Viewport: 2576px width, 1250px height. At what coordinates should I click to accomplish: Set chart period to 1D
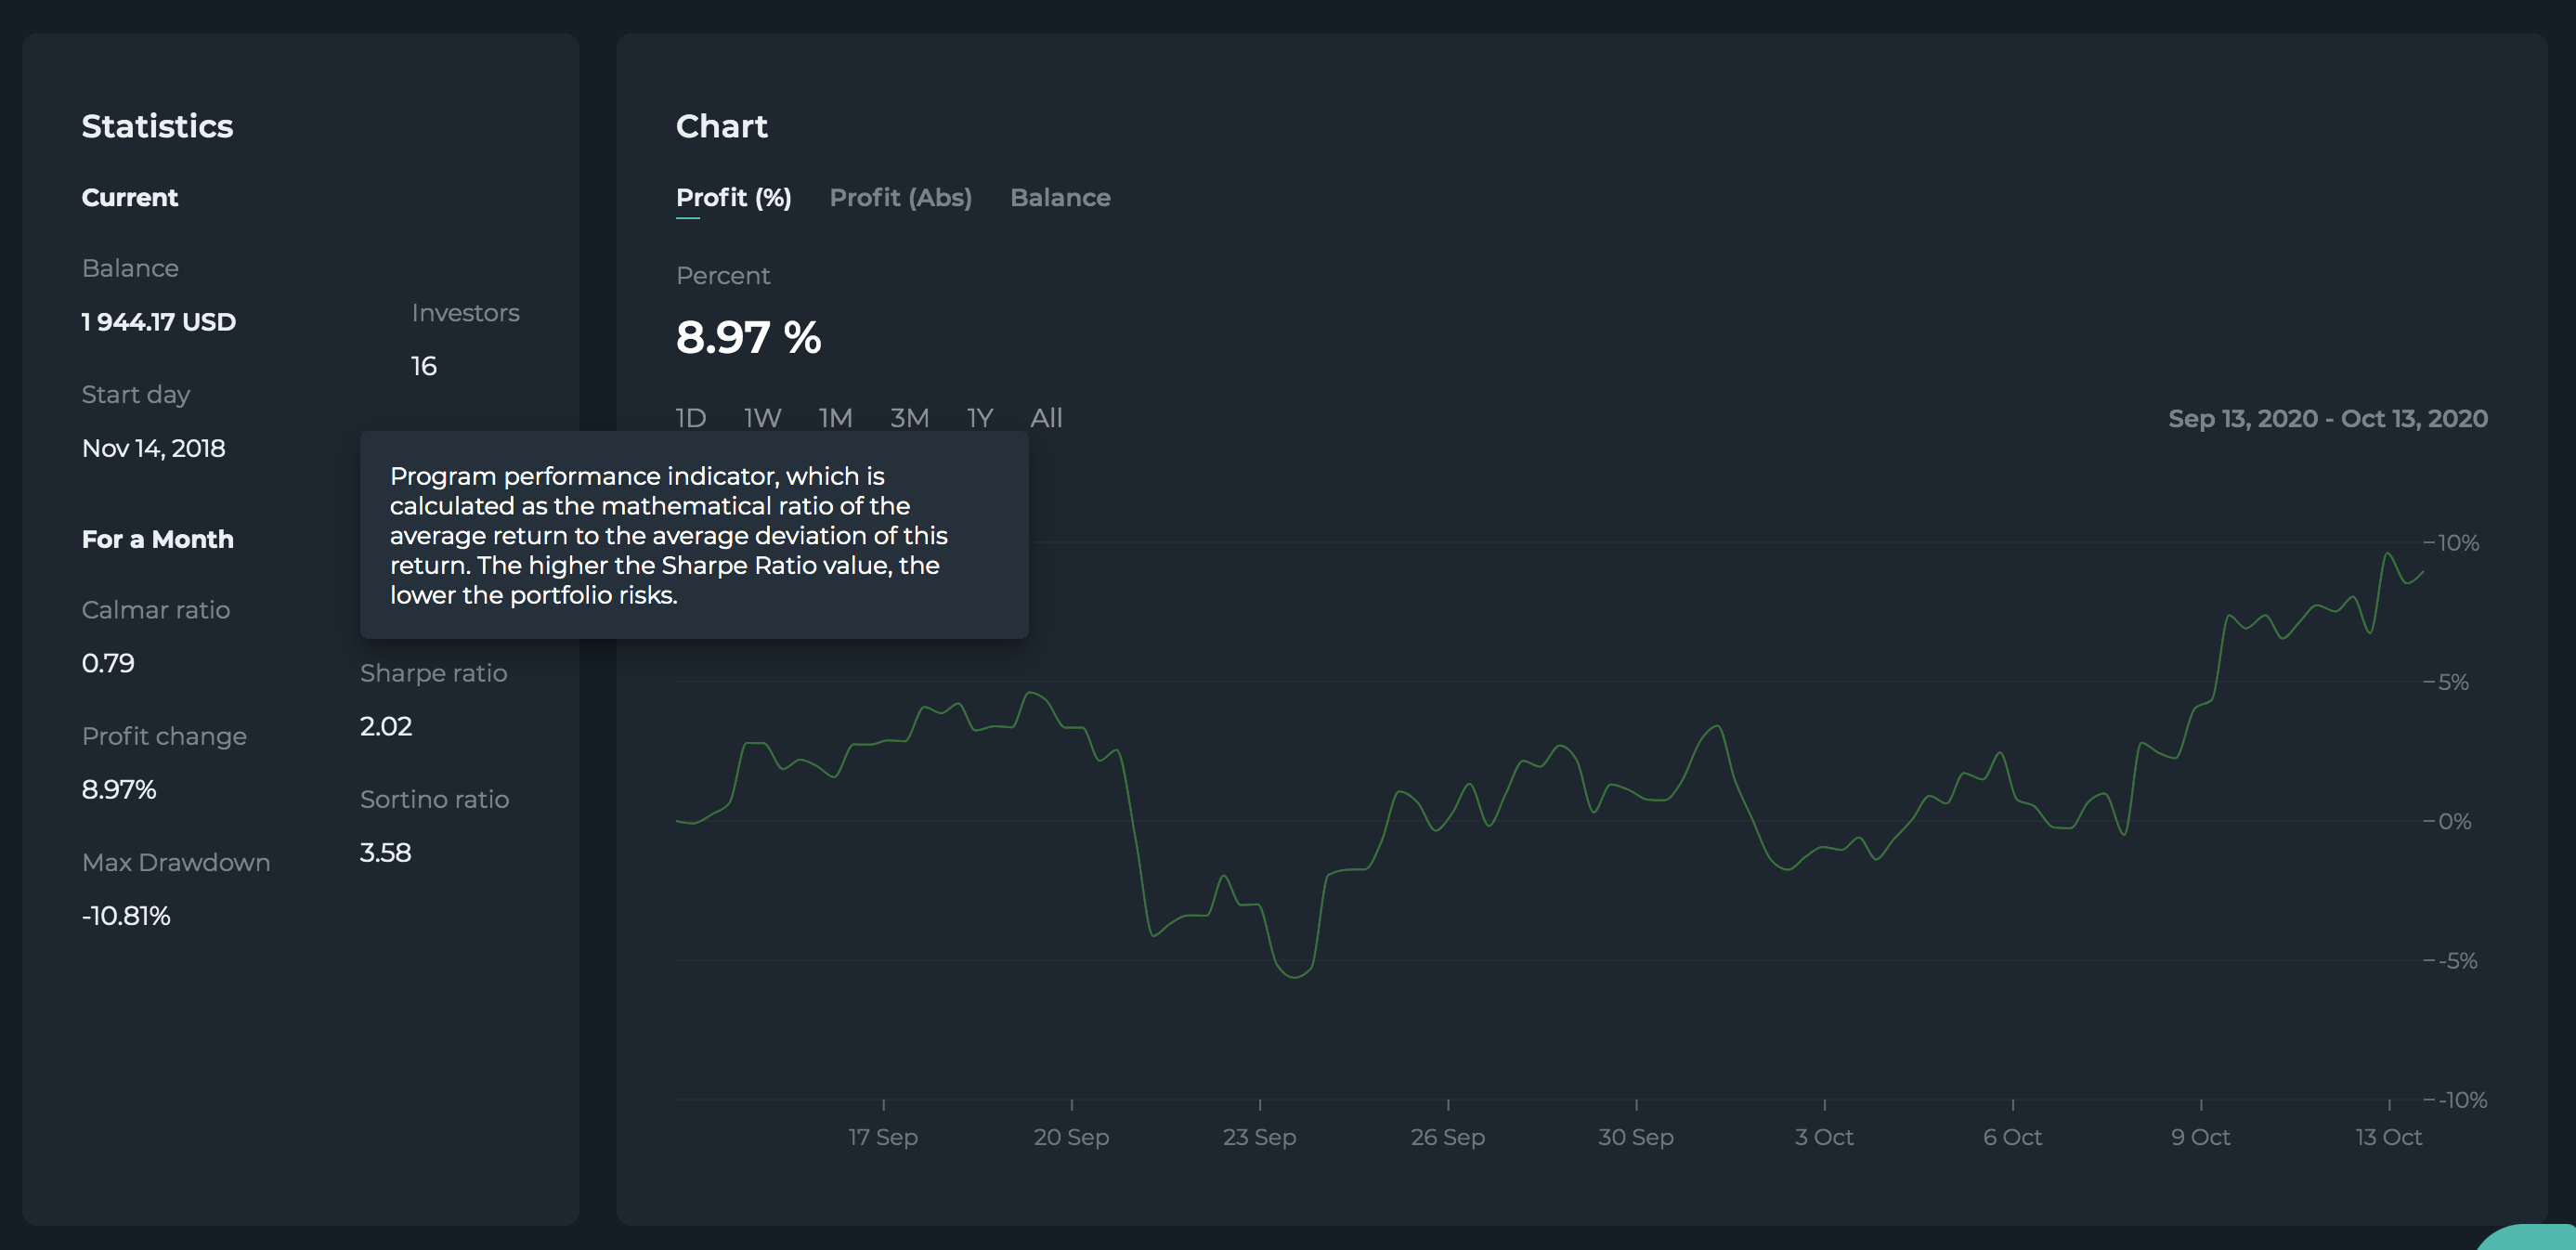tap(690, 417)
